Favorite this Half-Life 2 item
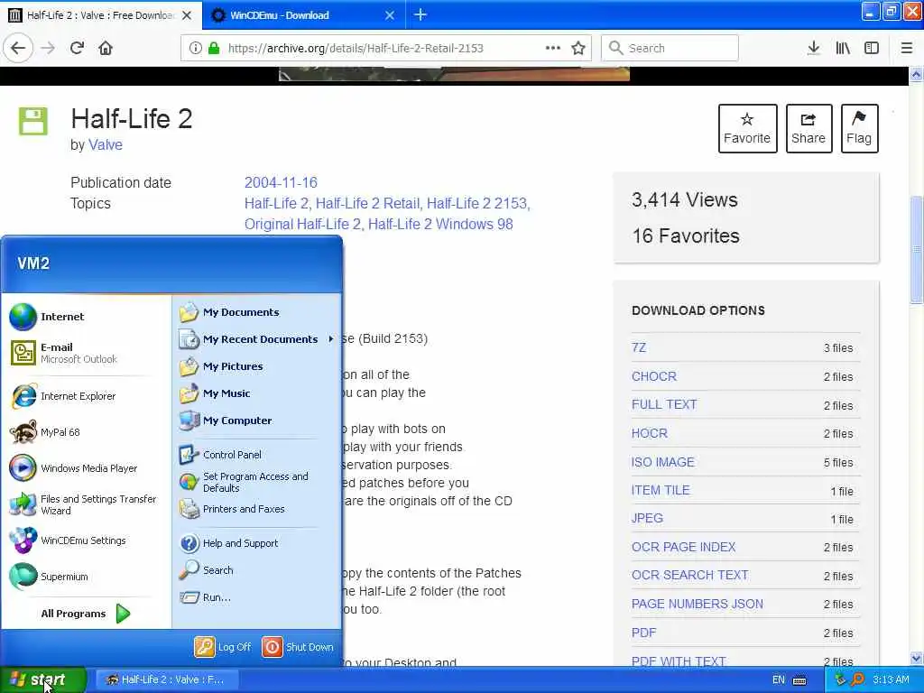The image size is (924, 693). tap(747, 128)
